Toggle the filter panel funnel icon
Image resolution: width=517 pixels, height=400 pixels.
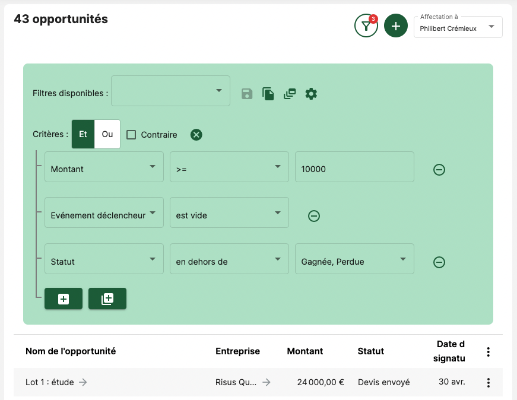tap(366, 26)
